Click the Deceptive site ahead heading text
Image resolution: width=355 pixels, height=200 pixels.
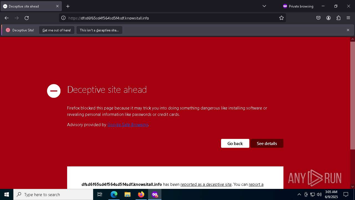(107, 90)
